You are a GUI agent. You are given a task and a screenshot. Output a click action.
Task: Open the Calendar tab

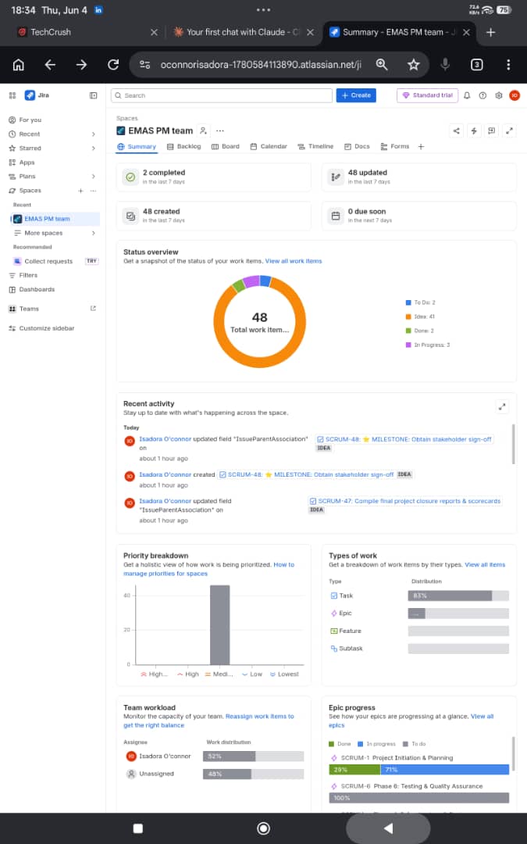pos(269,146)
